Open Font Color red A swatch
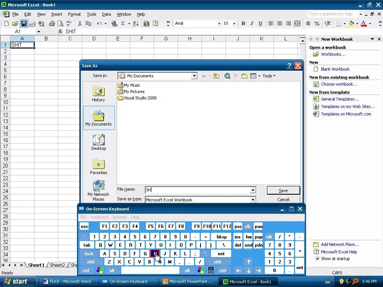 (x=364, y=24)
